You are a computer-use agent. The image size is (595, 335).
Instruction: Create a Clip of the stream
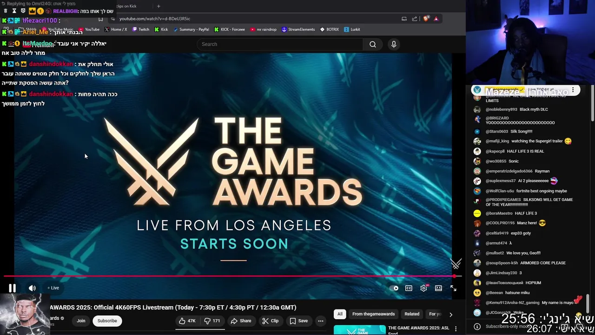(x=270, y=321)
